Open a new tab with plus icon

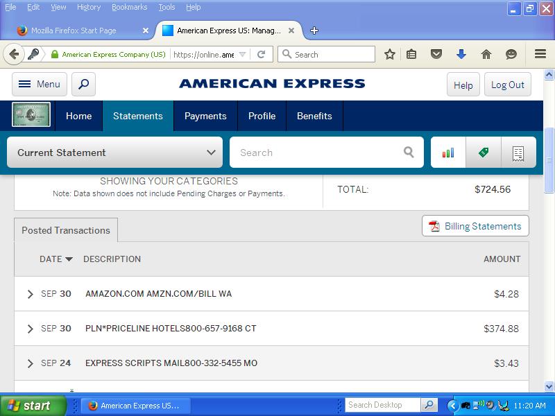[314, 31]
